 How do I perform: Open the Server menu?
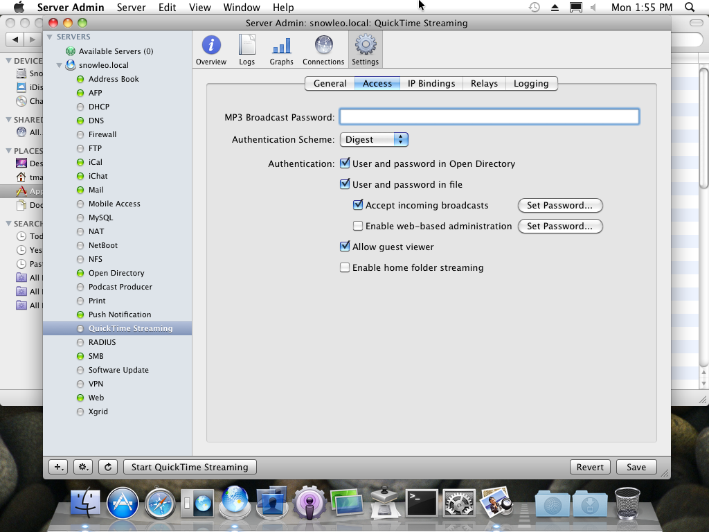tap(131, 7)
